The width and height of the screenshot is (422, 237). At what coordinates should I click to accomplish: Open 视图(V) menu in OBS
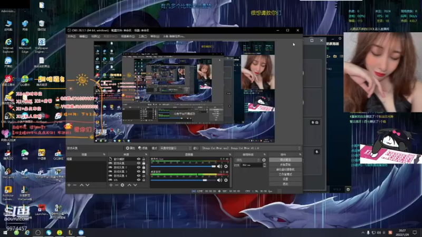click(95, 36)
